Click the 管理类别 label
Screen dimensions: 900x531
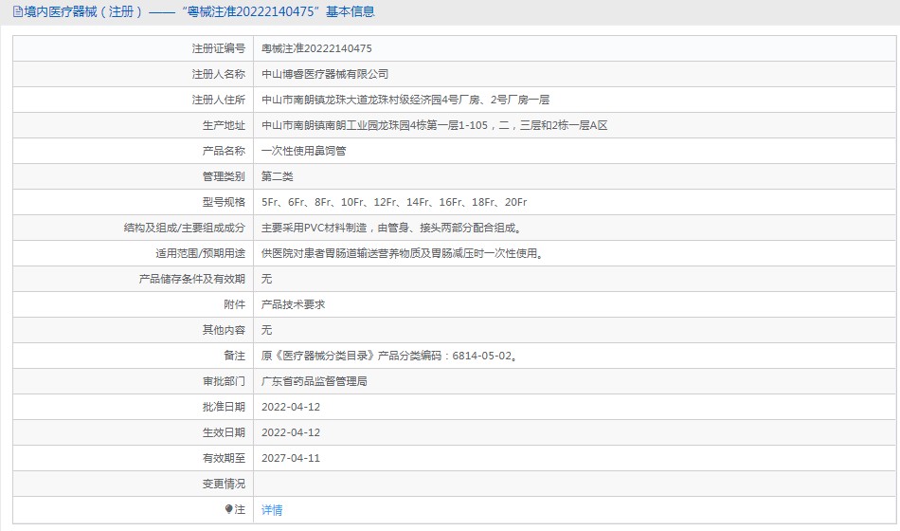point(224,176)
